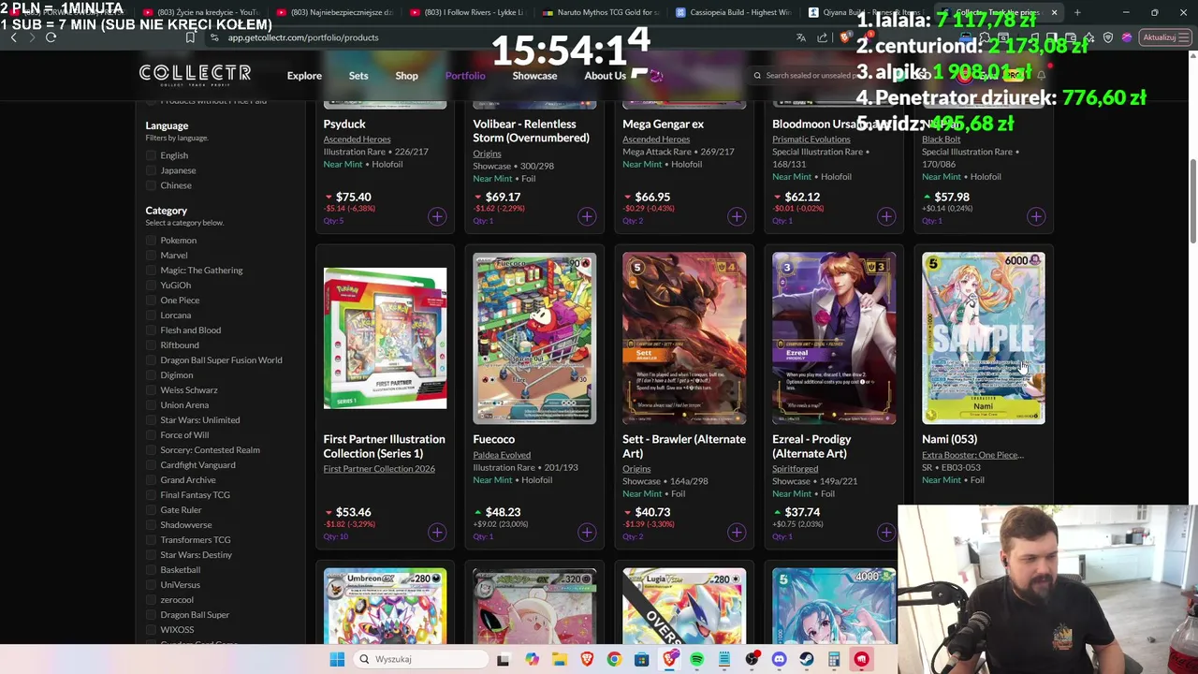Toggle the Riftbound category filter

pos(151,345)
